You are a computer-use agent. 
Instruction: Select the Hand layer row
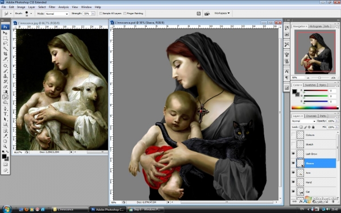pos(314,182)
